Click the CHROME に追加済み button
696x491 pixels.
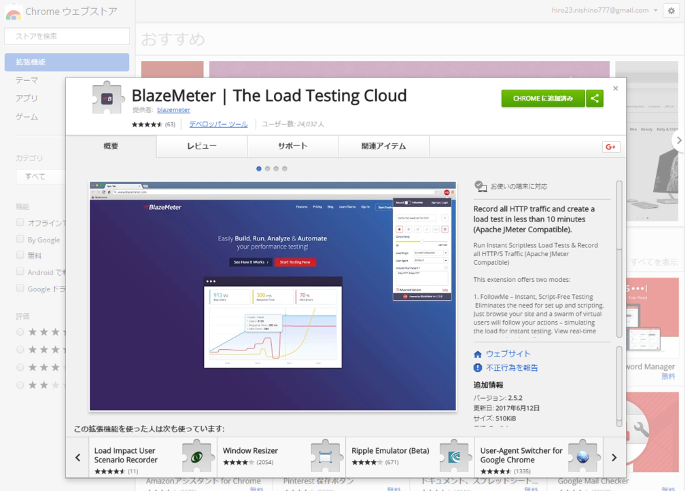(x=543, y=98)
